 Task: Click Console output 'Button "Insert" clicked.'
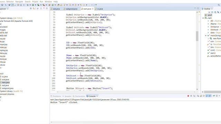point(64,102)
